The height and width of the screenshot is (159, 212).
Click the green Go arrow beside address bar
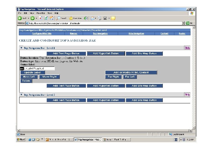click(188, 23)
